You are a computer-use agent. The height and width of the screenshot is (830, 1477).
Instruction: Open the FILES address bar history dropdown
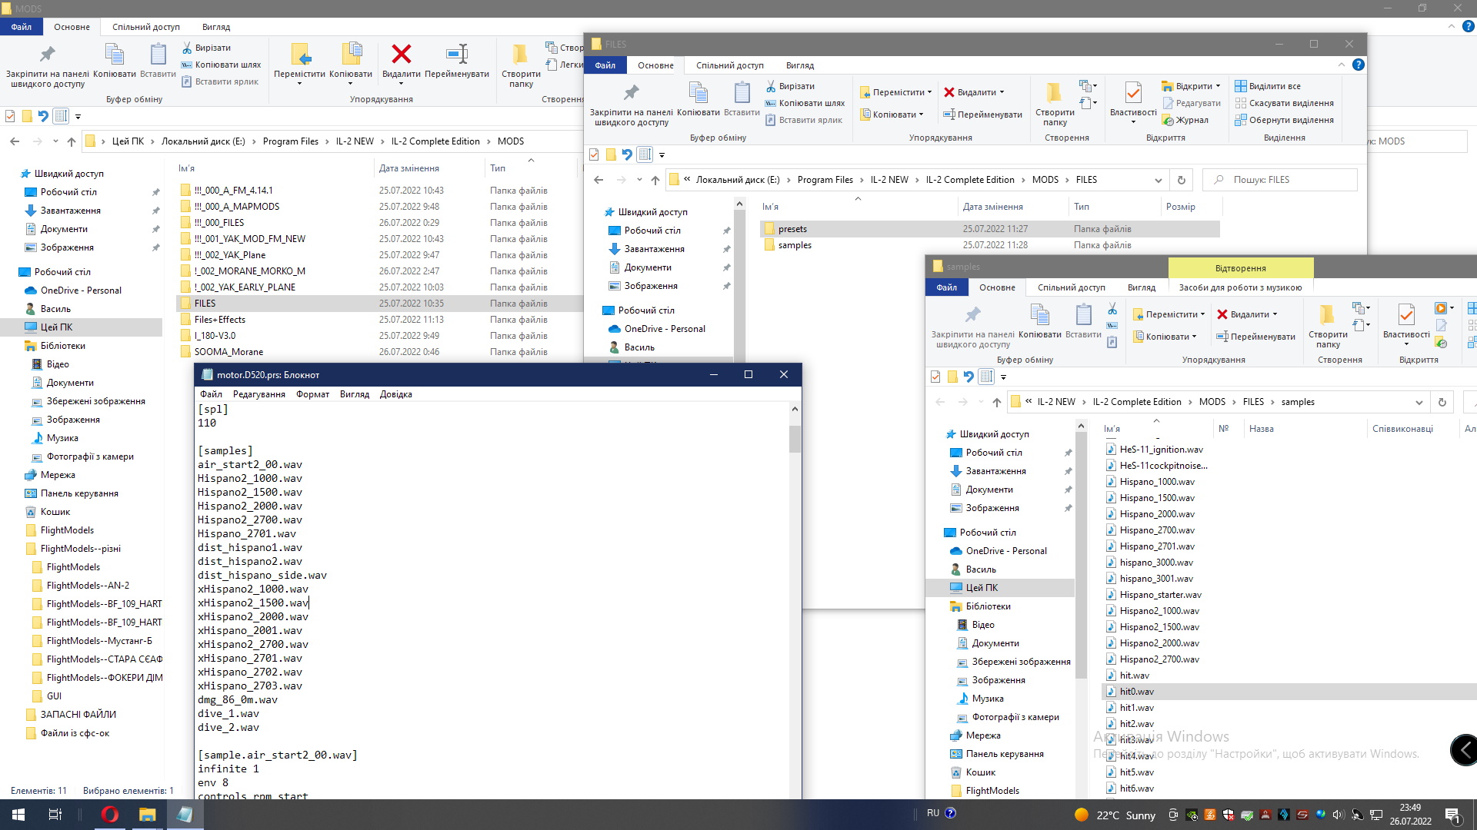(x=1158, y=180)
